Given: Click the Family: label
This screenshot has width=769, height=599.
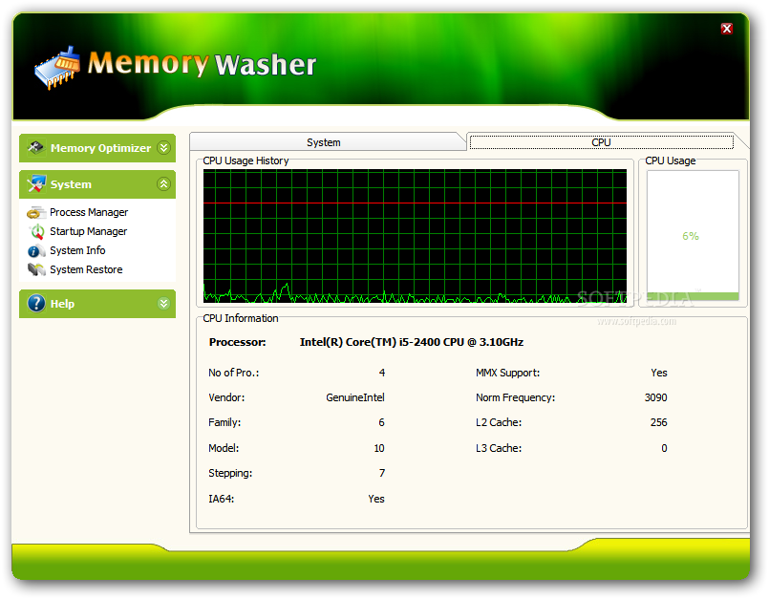Looking at the screenshot, I should (224, 422).
